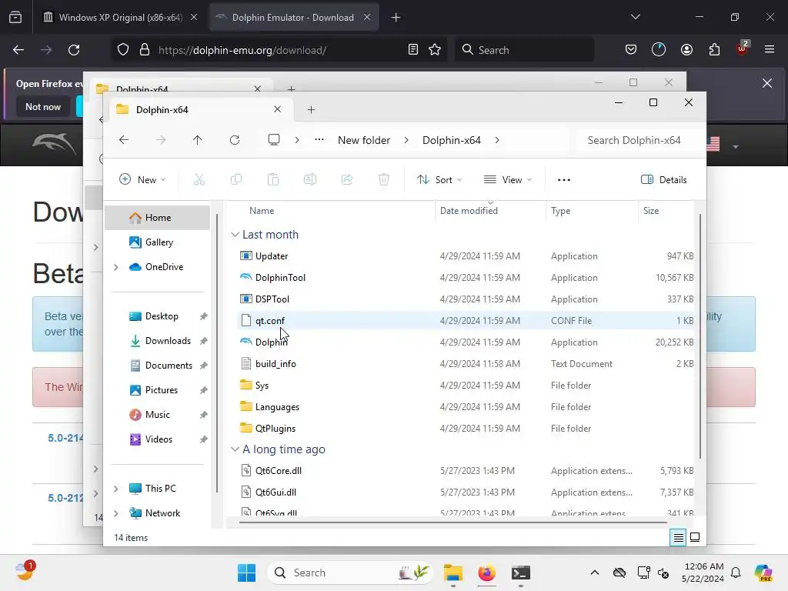
Task: Toggle the Details pane button
Action: click(x=664, y=180)
